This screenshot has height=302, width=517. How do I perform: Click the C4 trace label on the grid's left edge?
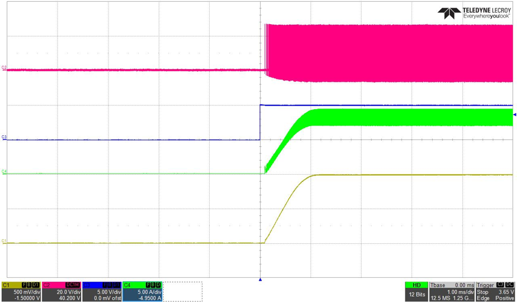(4, 171)
